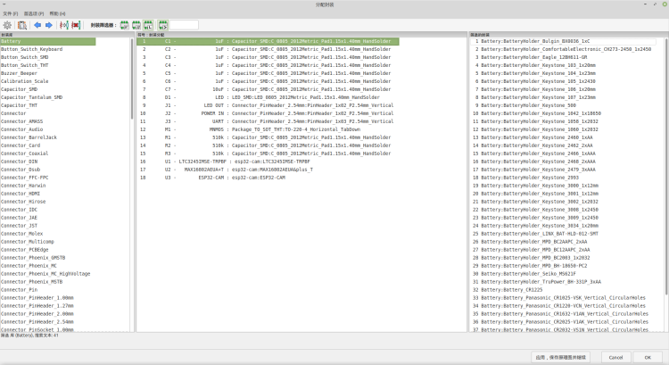This screenshot has width=669, height=365.
Task: Select the Buzzer_Beeper library
Action: pos(19,73)
